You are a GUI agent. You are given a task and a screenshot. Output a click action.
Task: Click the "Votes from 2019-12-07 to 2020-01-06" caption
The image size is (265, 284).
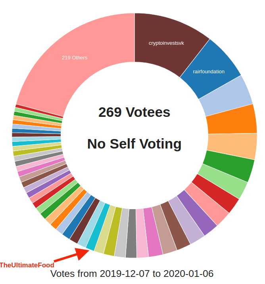pos(132,273)
